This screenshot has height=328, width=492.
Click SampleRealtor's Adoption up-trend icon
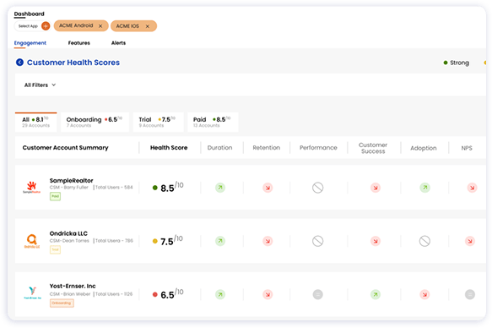[424, 188]
